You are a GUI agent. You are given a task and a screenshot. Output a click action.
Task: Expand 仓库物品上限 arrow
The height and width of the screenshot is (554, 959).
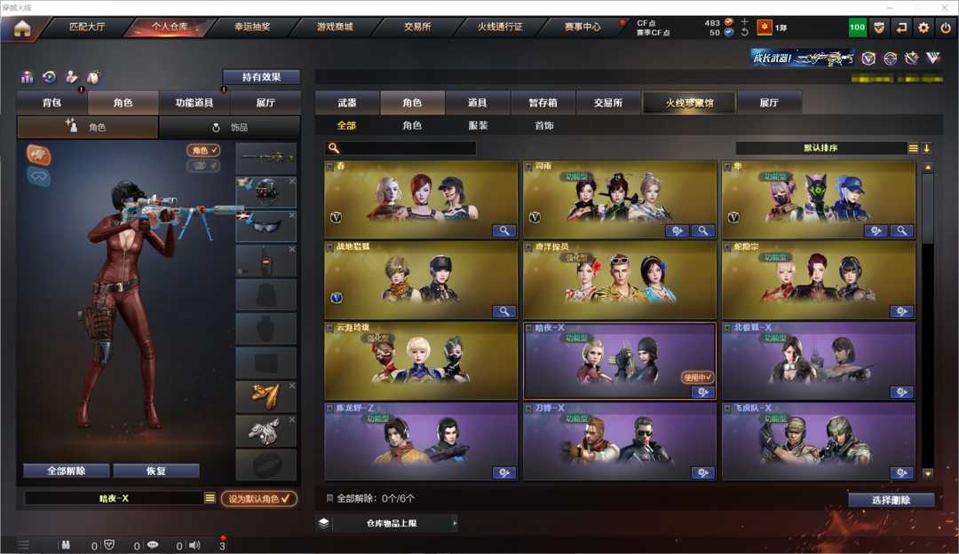[x=455, y=523]
